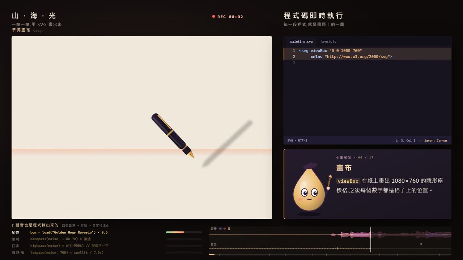The height and width of the screenshot is (260, 463).
Task: Click line number 1 in the editor
Action: pyautogui.click(x=294, y=51)
